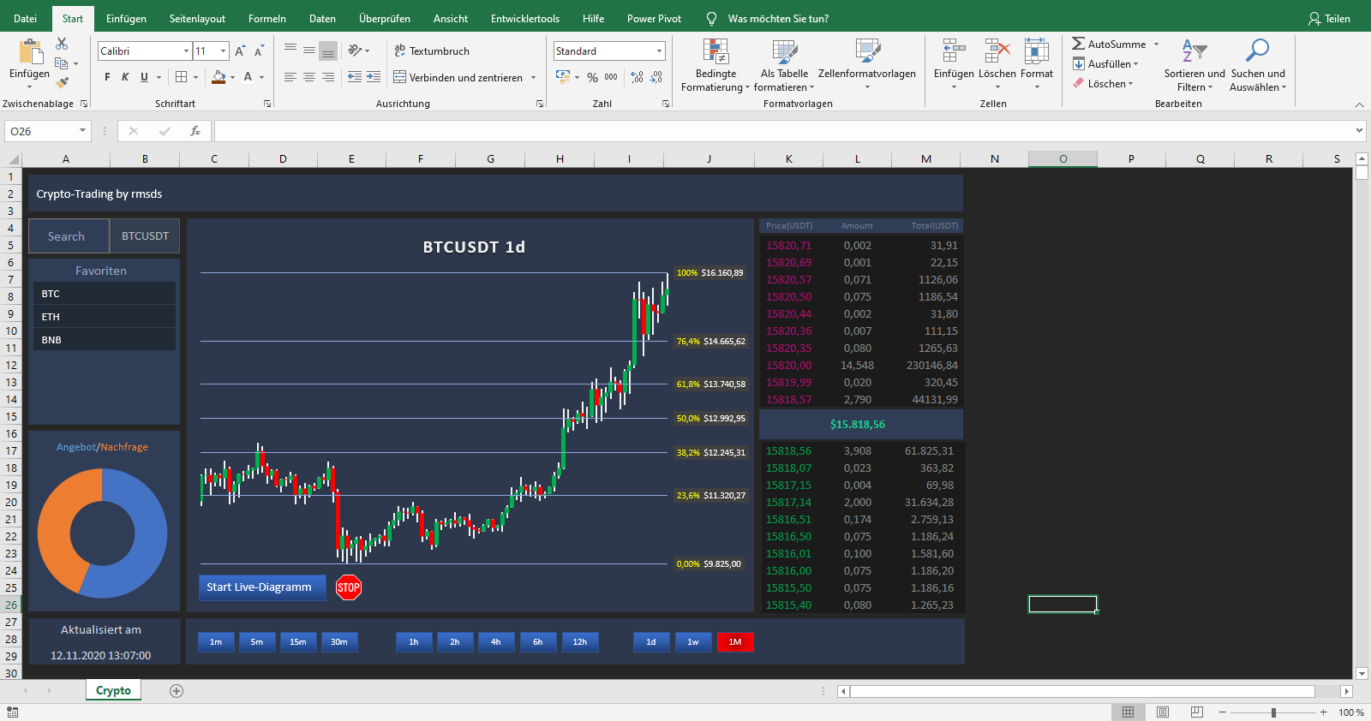Open Bedingte Formatierung icon
The width and height of the screenshot is (1371, 721).
click(715, 51)
